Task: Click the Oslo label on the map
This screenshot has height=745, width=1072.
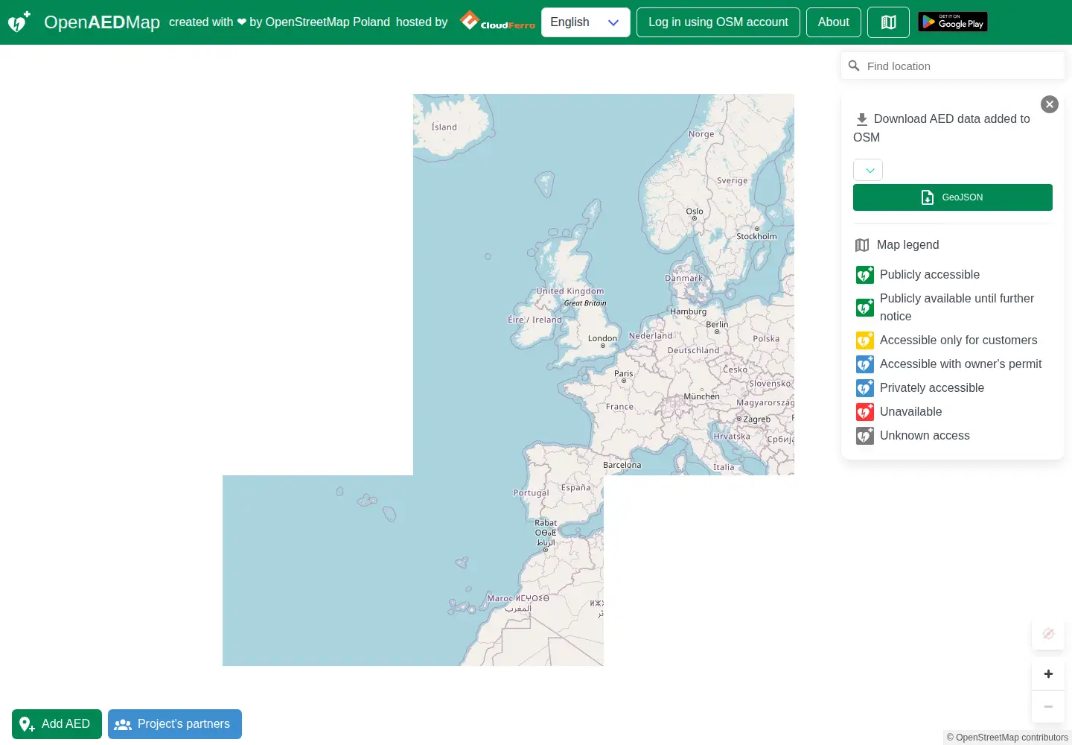Action: [x=695, y=212]
